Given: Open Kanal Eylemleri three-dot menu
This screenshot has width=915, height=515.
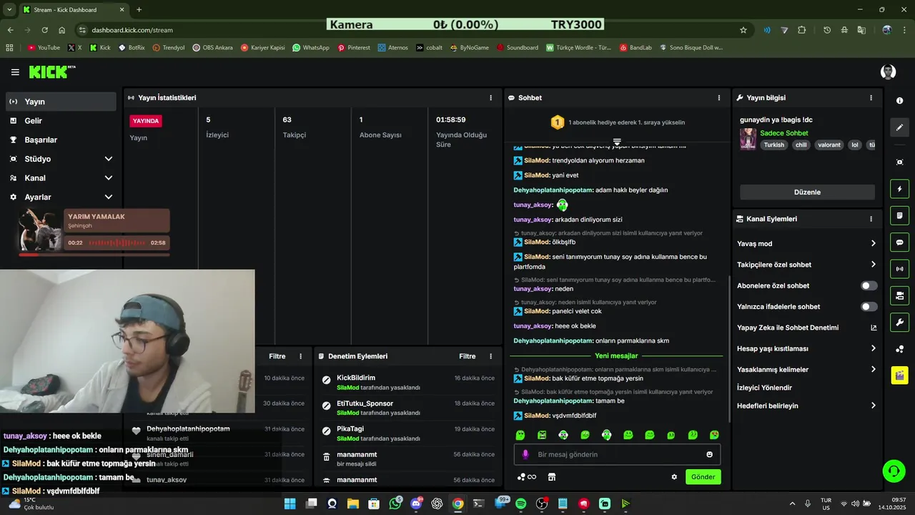Looking at the screenshot, I should pos(871,219).
